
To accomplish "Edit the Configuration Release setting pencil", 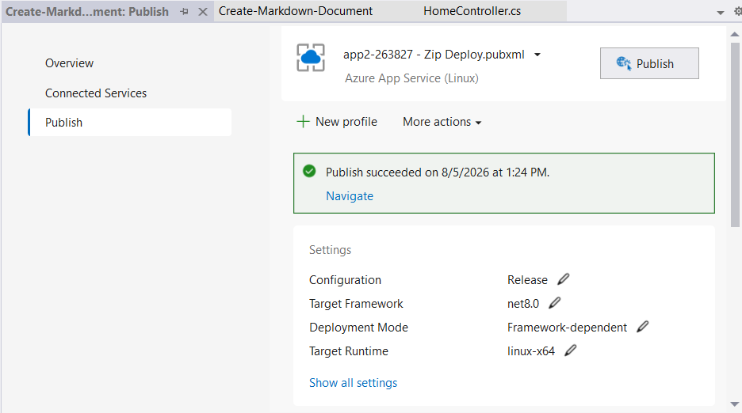I will (563, 279).
